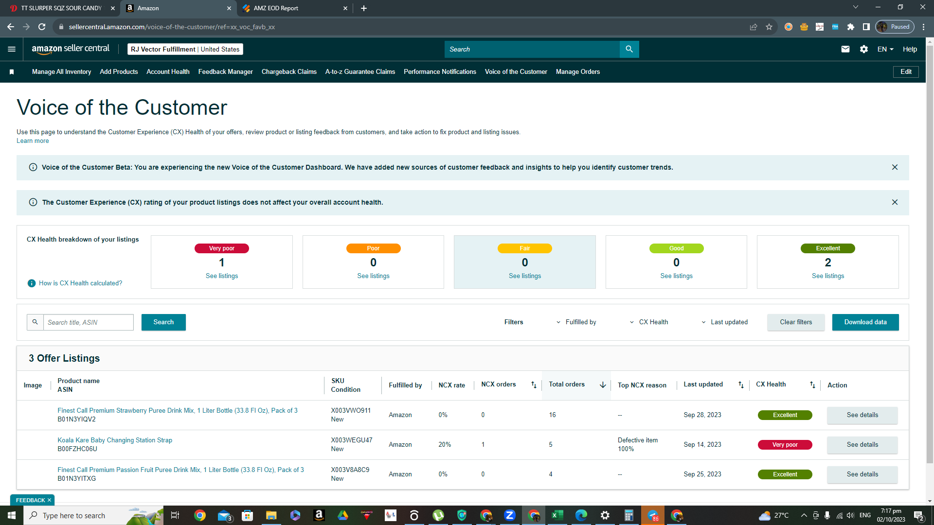934x525 pixels.
Task: Expand the Fulfilled by filter dropdown
Action: click(x=576, y=322)
